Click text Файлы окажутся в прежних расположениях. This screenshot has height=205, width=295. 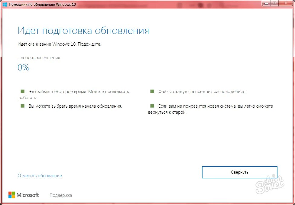tap(202, 92)
